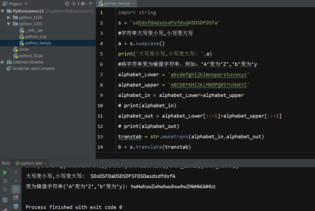Close the python_test.py editor tab

pos(133,4)
